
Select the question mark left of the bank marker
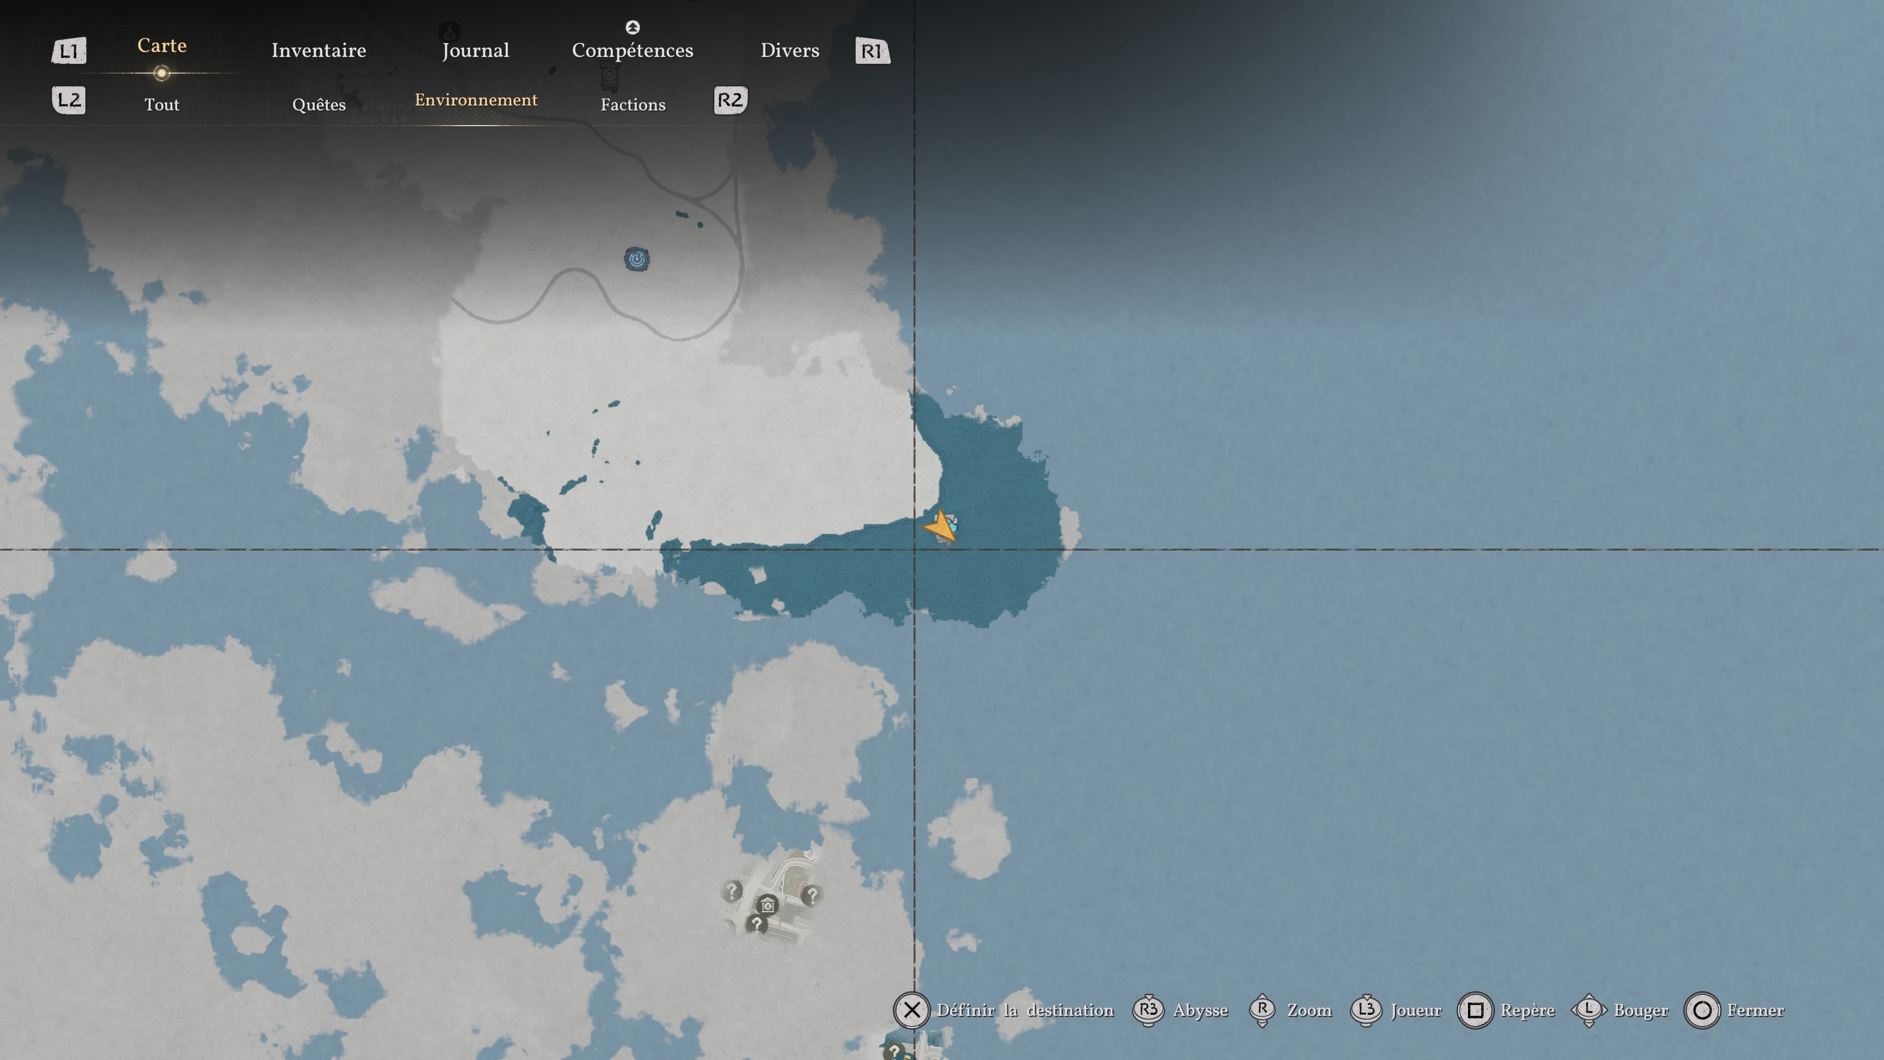732,891
